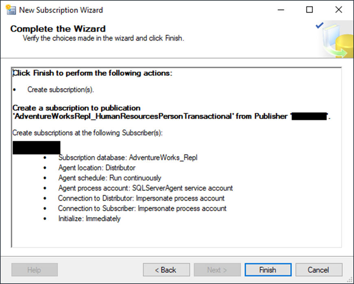The image size is (354, 284).
Task: Close the wizard with the X button
Action: 339,10
